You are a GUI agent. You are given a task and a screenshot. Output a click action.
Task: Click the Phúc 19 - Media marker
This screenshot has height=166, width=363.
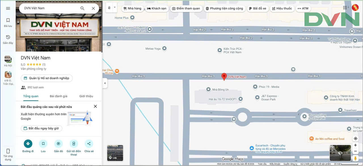coord(255,87)
